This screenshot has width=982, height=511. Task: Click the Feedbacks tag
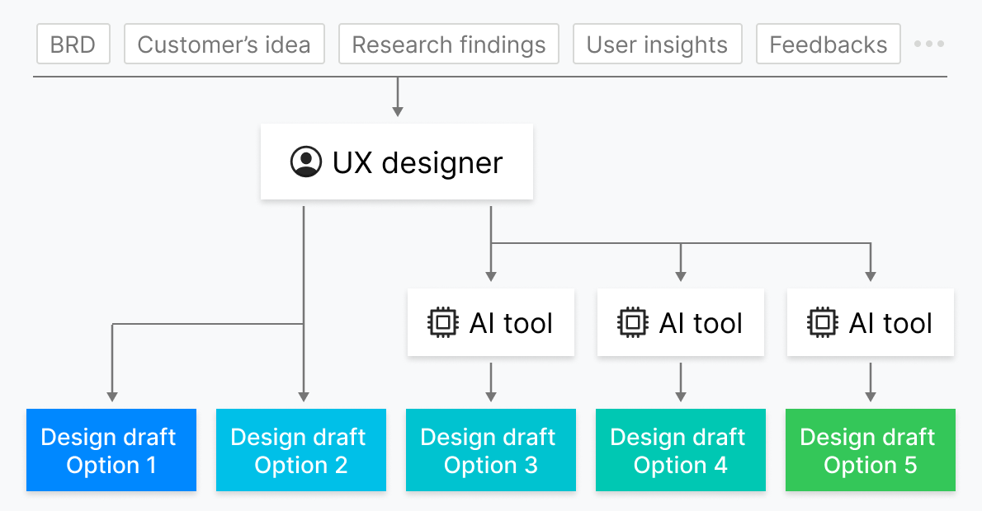click(828, 44)
